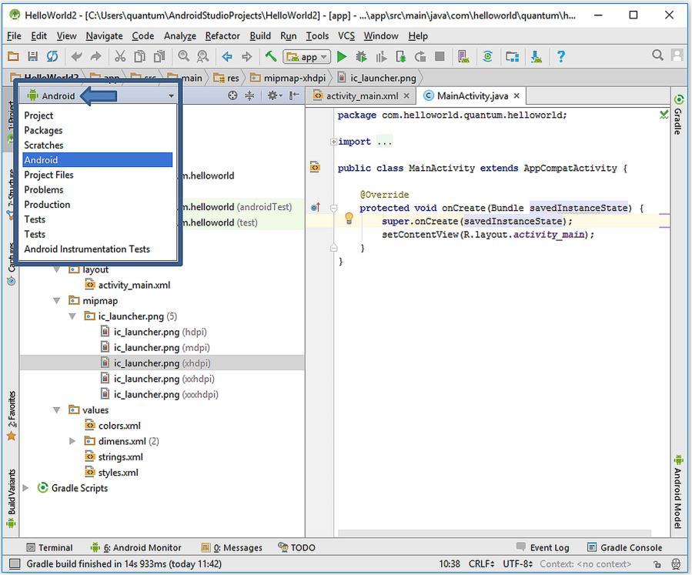Run the app with the green play icon

(342, 56)
